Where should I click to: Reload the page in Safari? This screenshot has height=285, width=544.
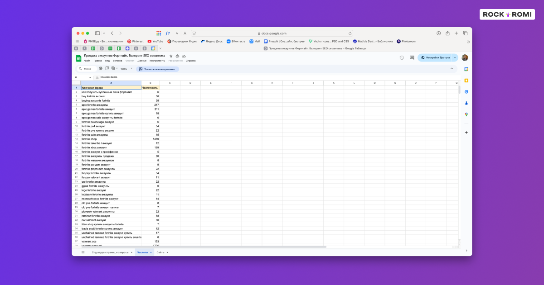[350, 33]
